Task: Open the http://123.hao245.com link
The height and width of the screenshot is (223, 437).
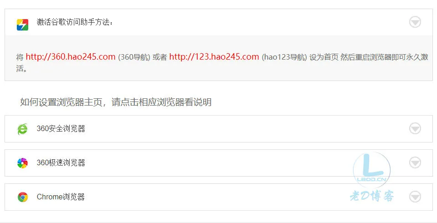Action: pyautogui.click(x=214, y=57)
